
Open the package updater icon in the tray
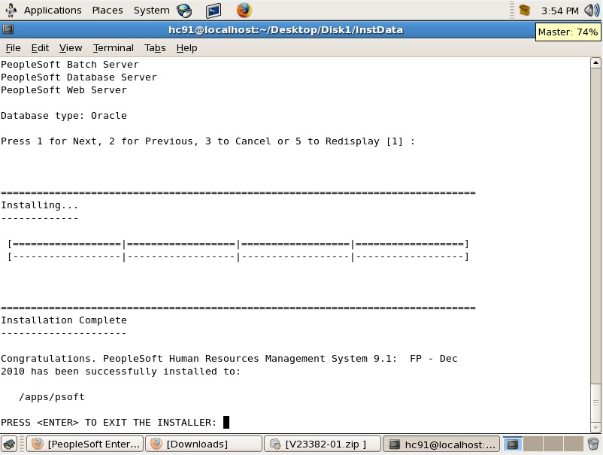click(x=524, y=10)
